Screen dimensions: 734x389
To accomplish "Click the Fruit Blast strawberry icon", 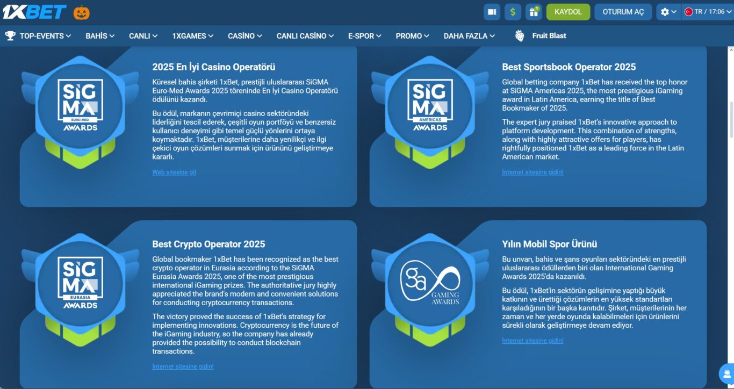I will point(520,36).
